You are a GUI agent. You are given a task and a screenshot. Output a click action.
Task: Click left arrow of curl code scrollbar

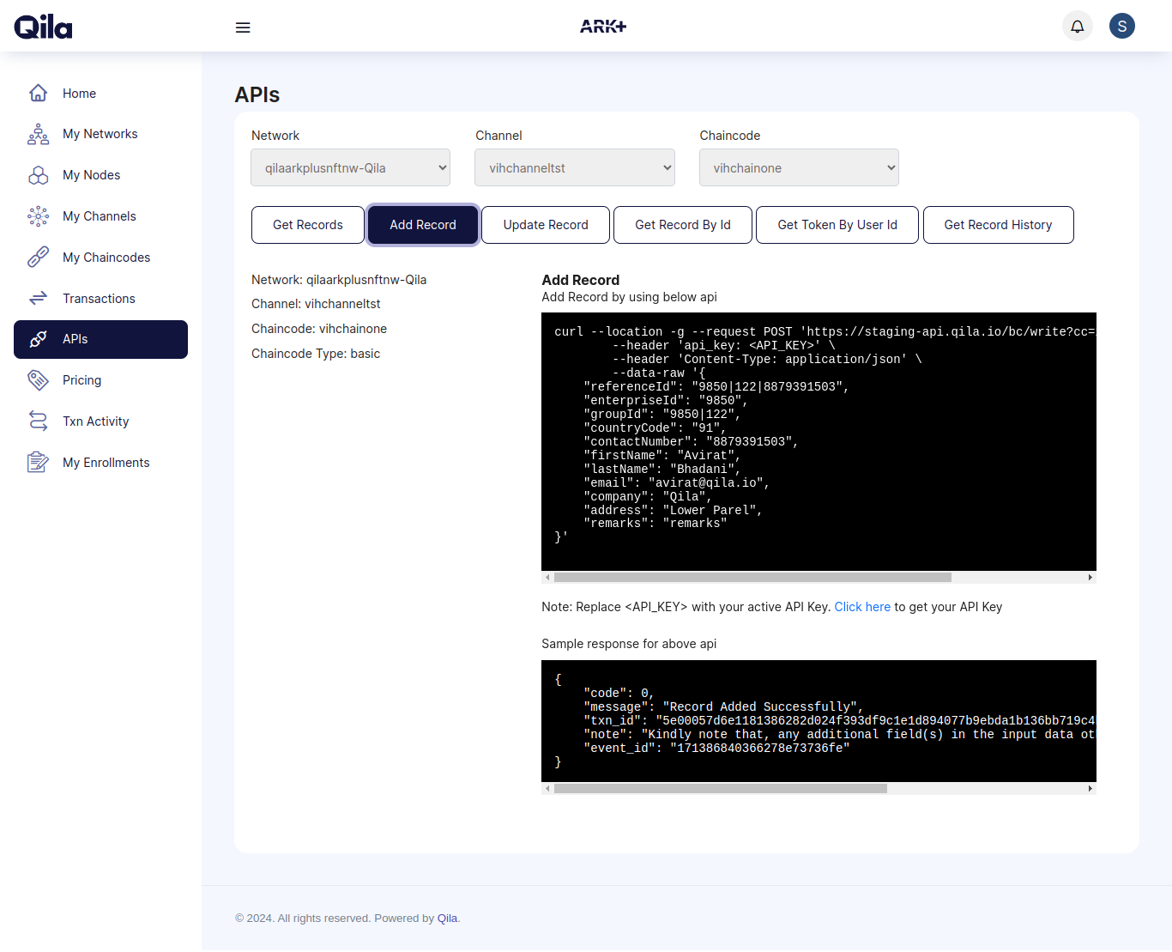pyautogui.click(x=547, y=578)
